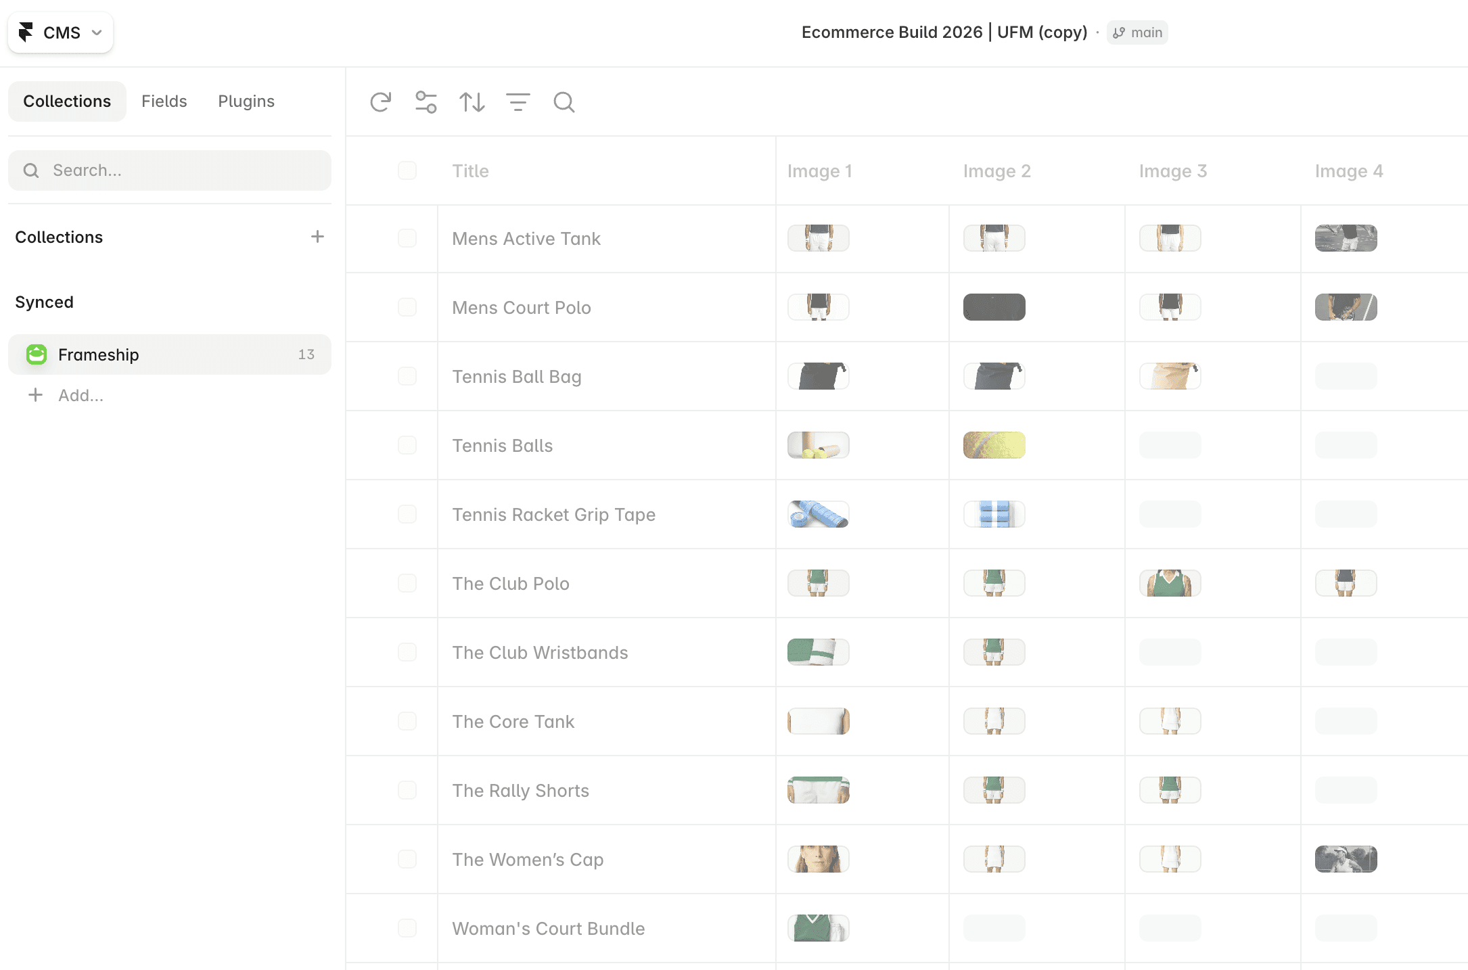Click Woman's Court Bundle Image 1 thumbnail
1468x970 pixels.
pyautogui.click(x=819, y=928)
